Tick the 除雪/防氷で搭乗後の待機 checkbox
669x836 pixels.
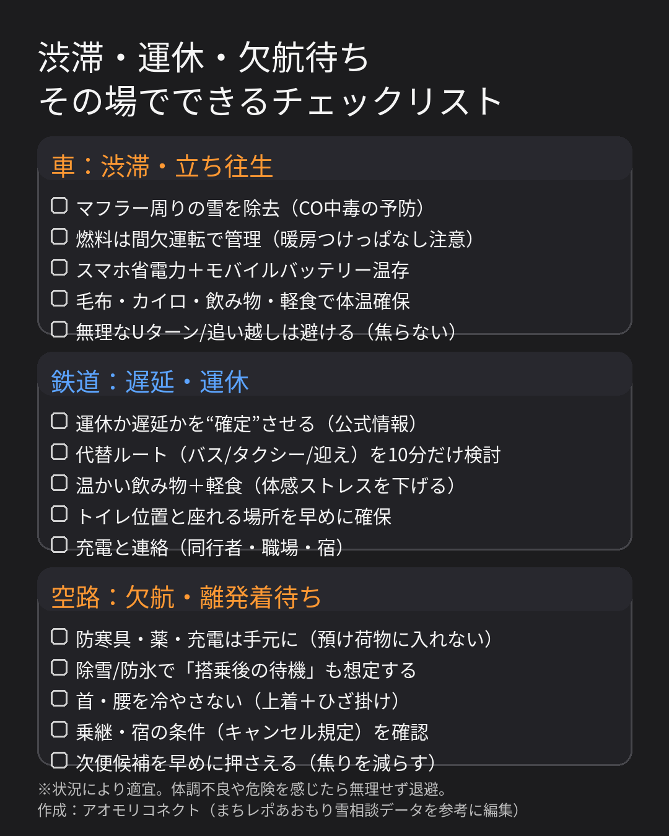click(59, 668)
